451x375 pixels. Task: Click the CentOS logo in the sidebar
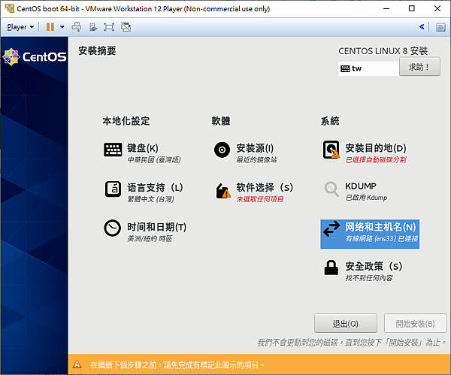click(35, 56)
